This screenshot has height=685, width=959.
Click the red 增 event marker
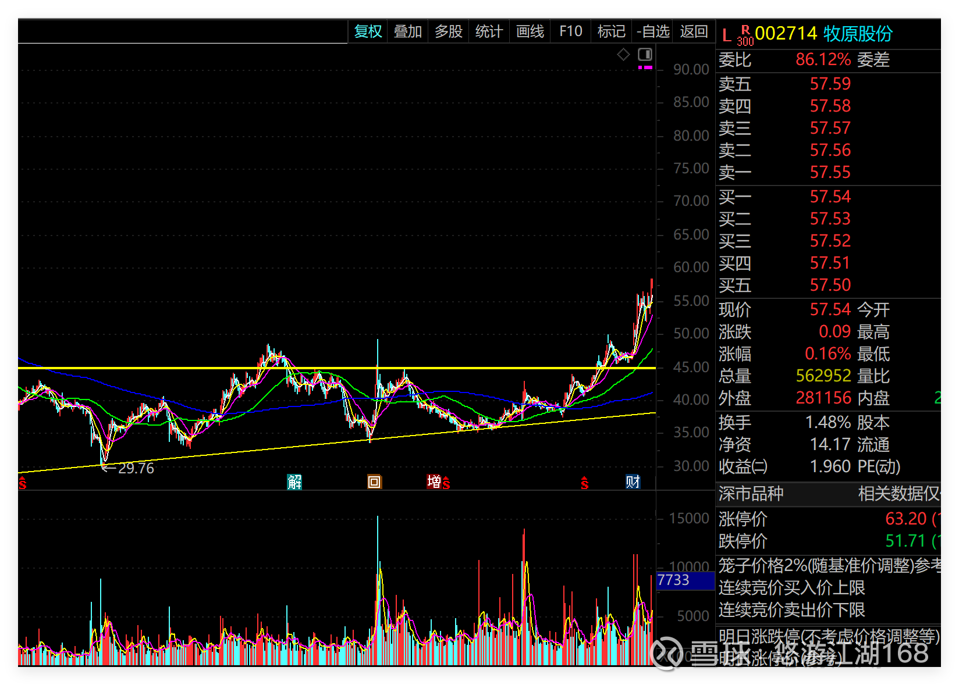pyautogui.click(x=434, y=481)
